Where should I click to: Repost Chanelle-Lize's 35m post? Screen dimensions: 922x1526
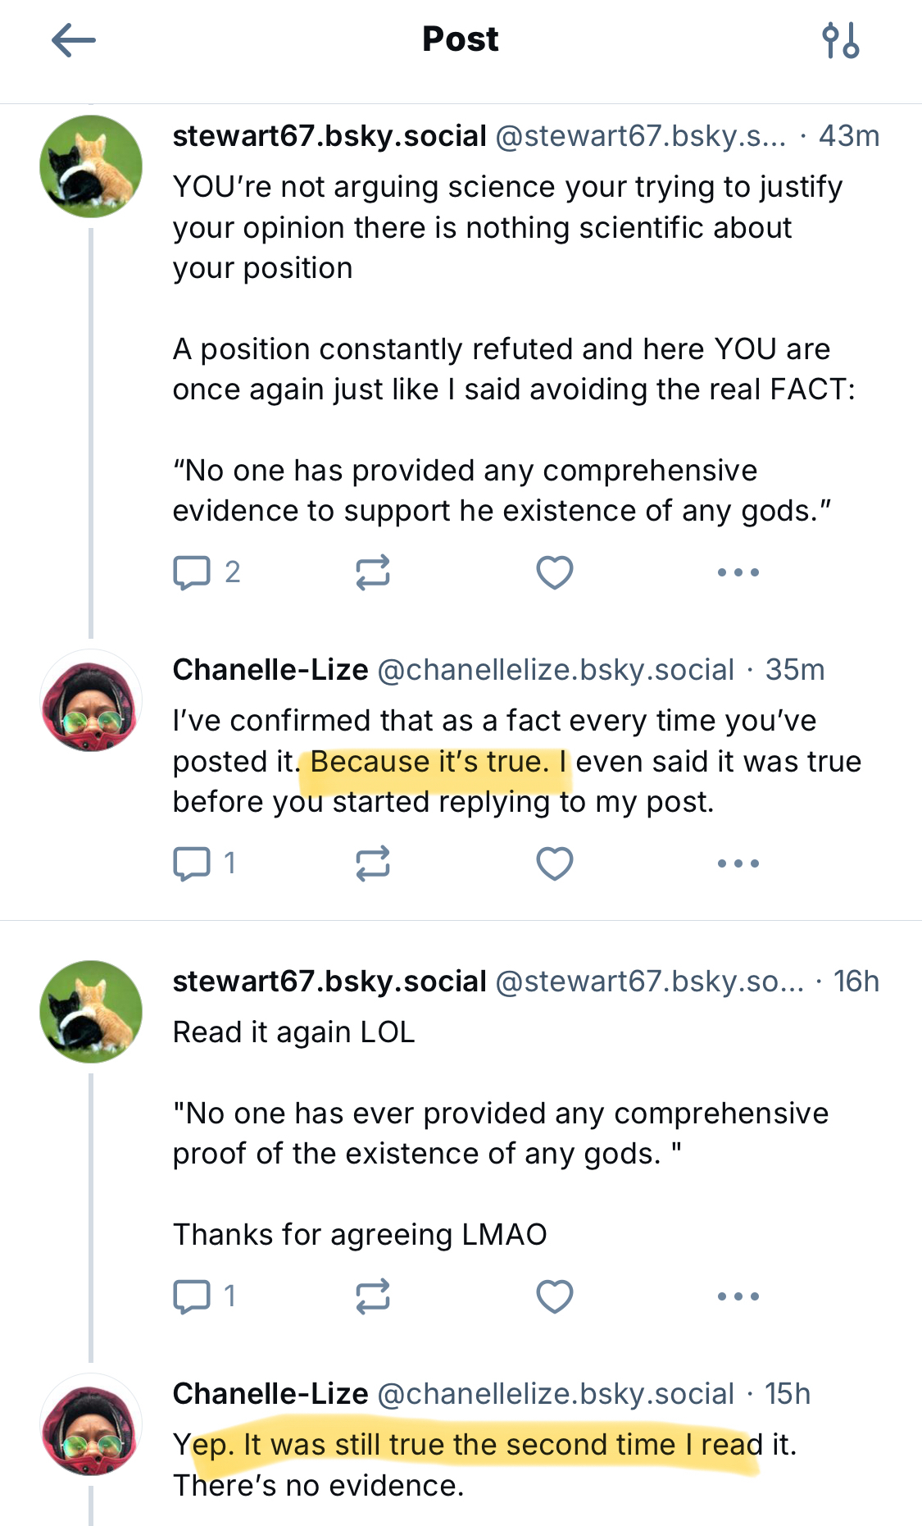tap(373, 863)
